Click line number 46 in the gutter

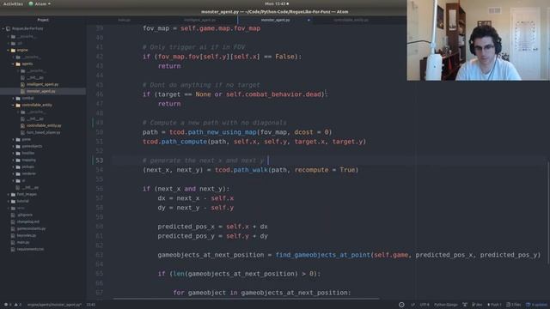[100, 94]
